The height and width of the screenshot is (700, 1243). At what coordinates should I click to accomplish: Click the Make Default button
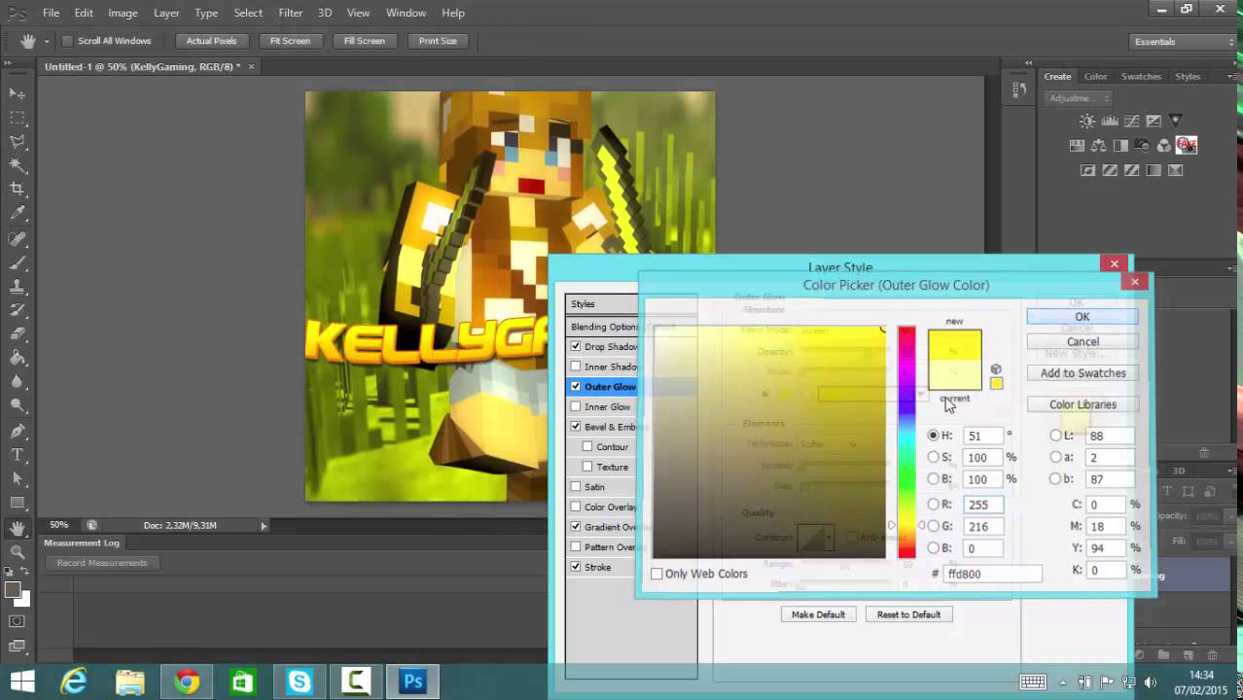818,614
